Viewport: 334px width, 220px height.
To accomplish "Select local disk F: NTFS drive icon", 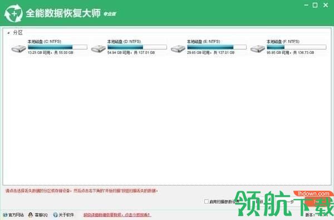I will click(x=258, y=49).
